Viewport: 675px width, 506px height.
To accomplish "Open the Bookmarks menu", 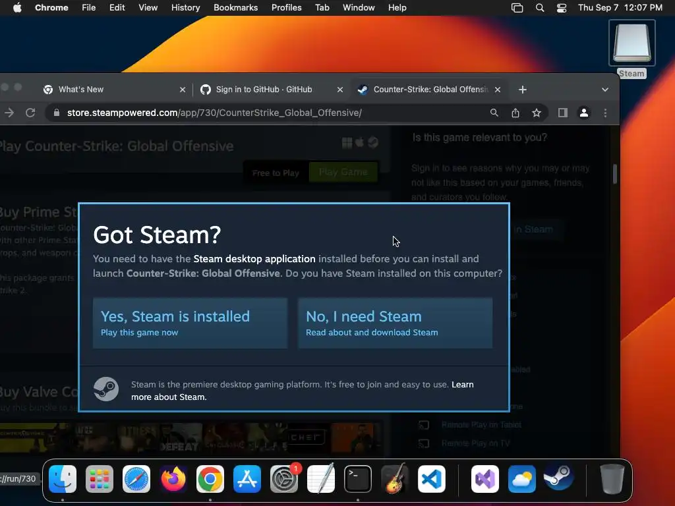I will (x=235, y=7).
